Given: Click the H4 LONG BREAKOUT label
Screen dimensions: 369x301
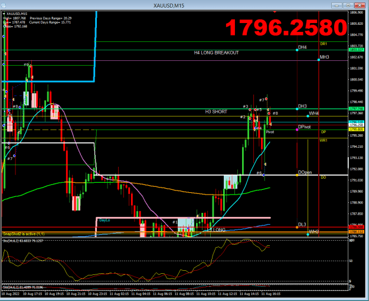Looking at the screenshot, I should [x=216, y=53].
